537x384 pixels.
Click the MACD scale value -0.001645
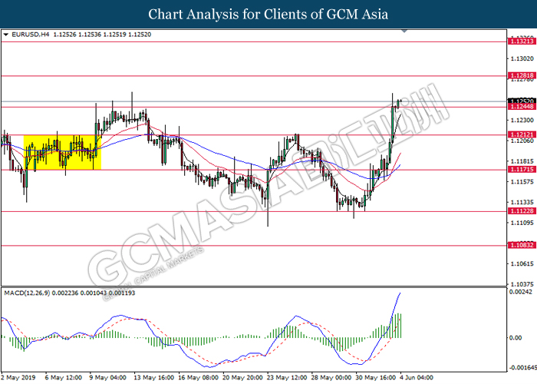[523, 368]
